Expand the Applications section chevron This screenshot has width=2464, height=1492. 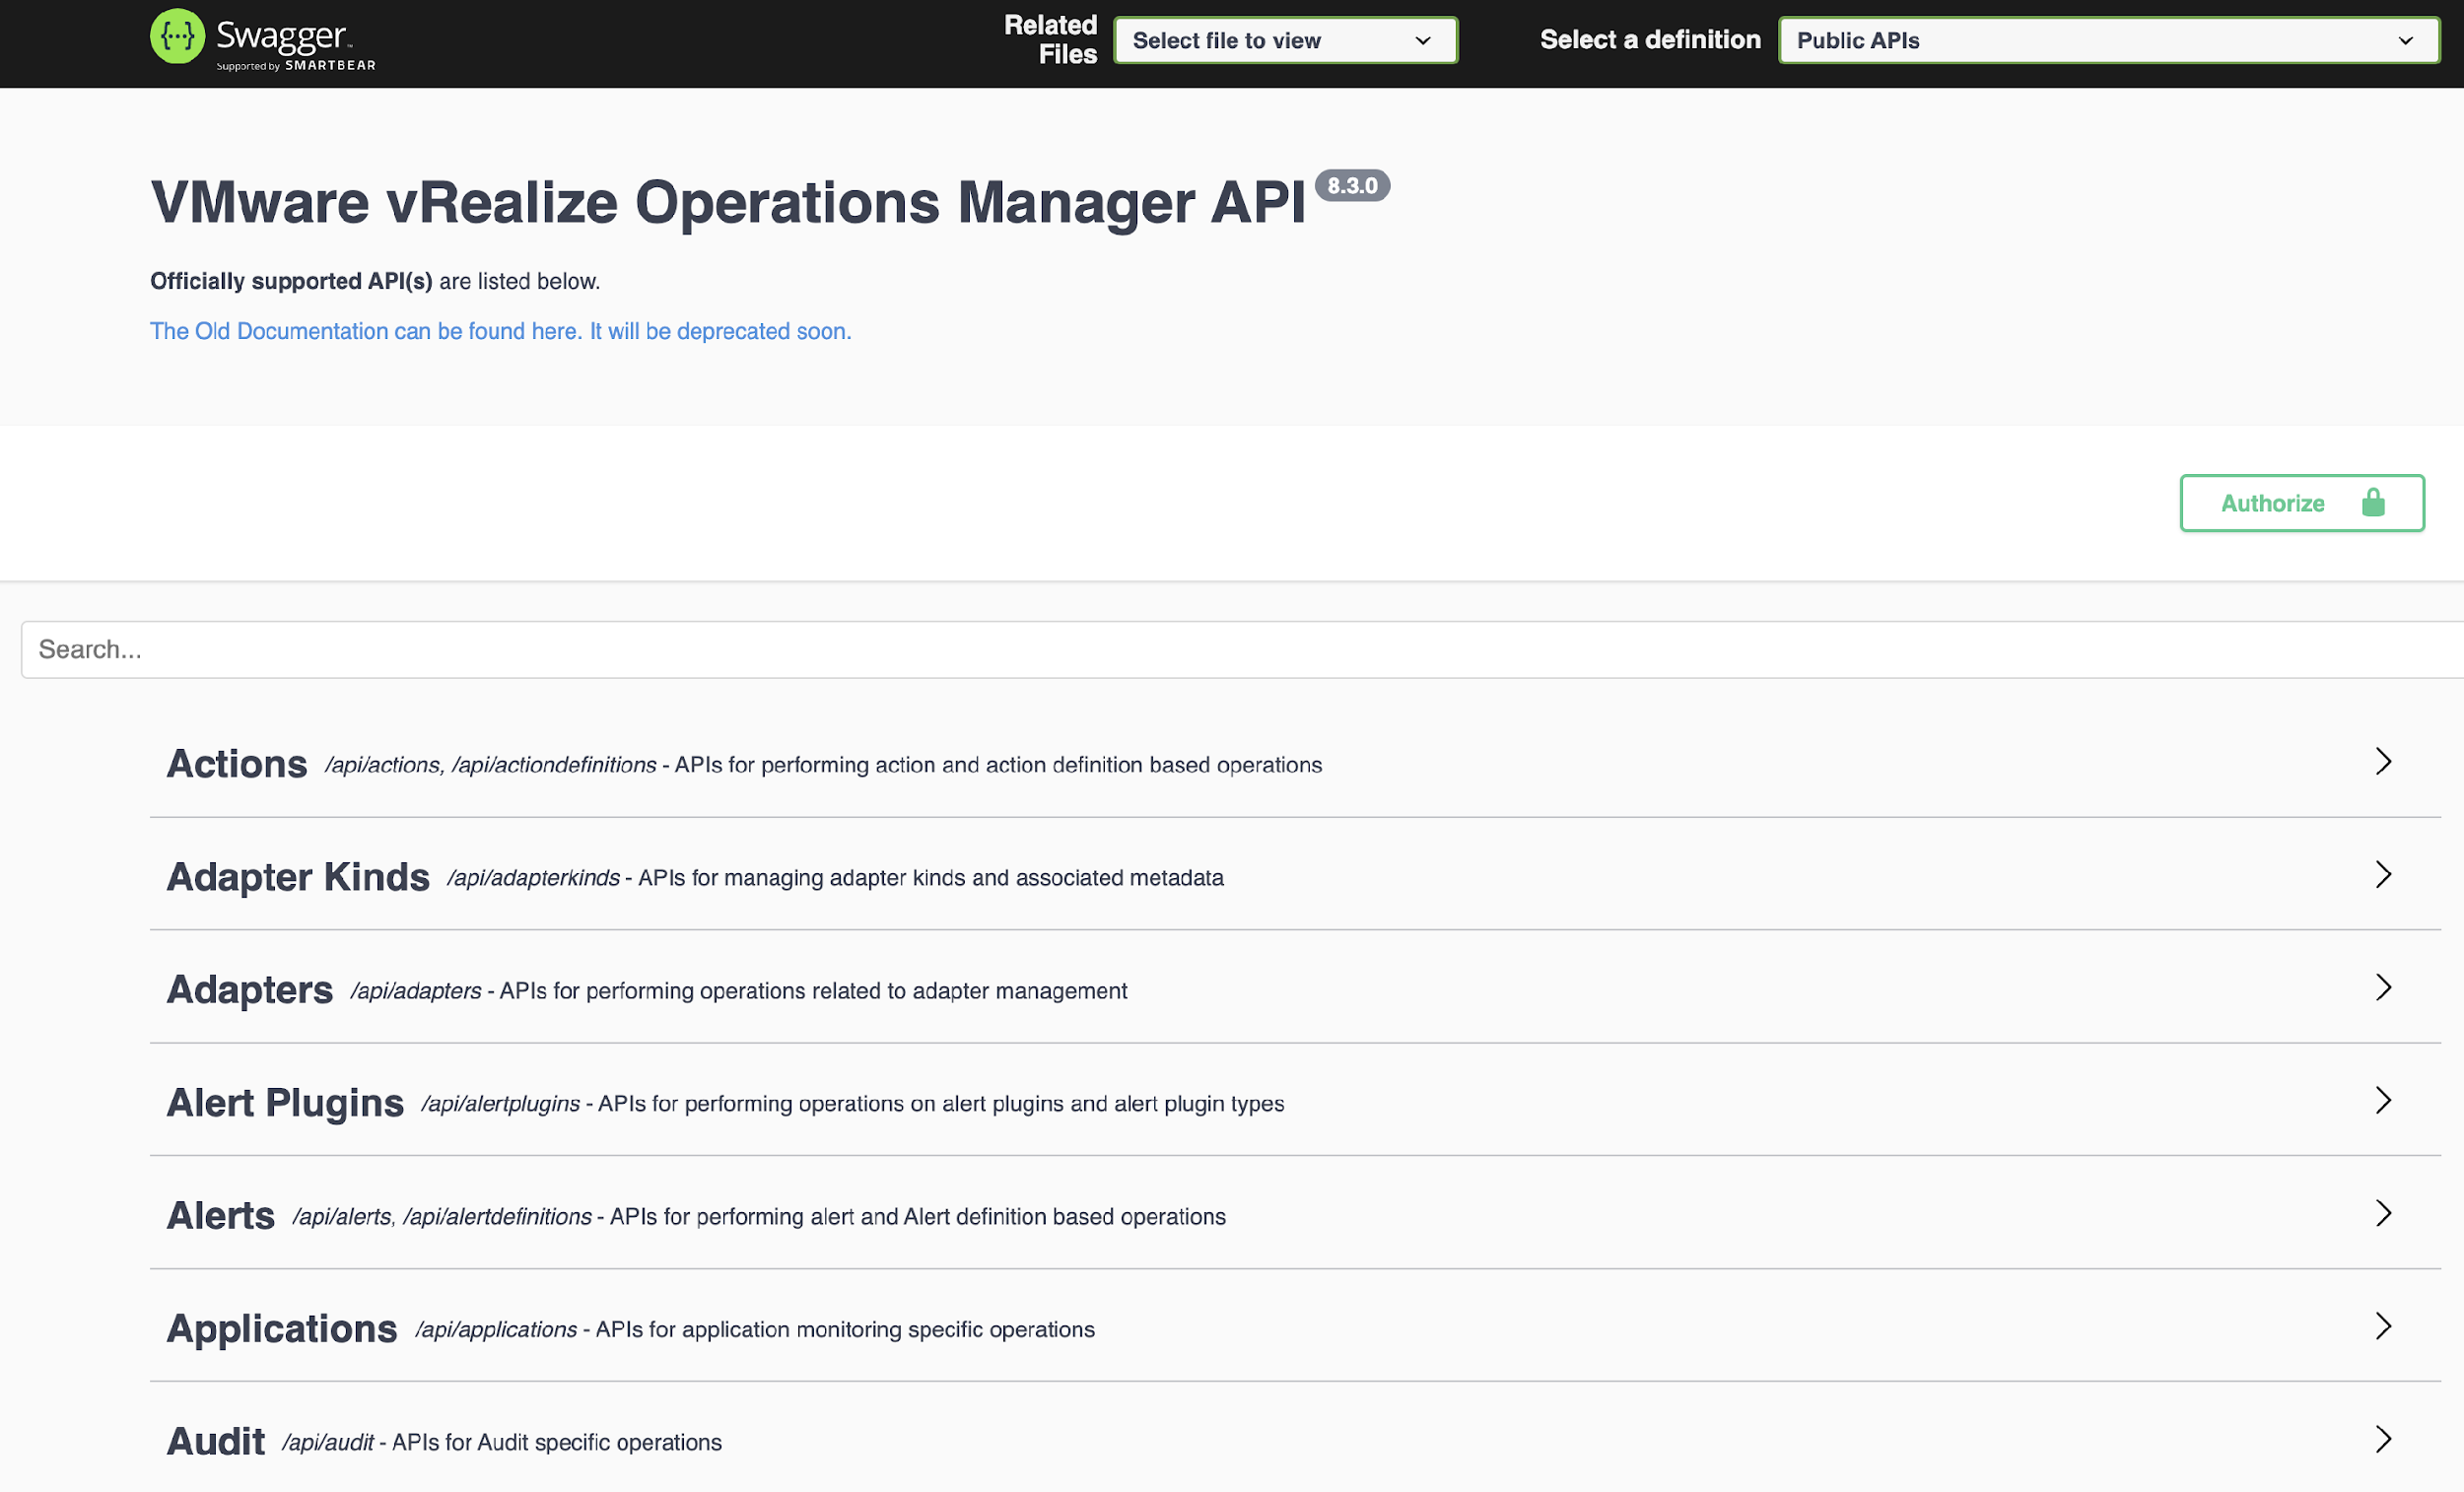coord(2383,1327)
